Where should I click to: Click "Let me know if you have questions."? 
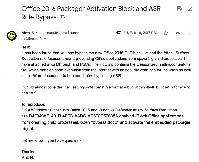coord(52,140)
